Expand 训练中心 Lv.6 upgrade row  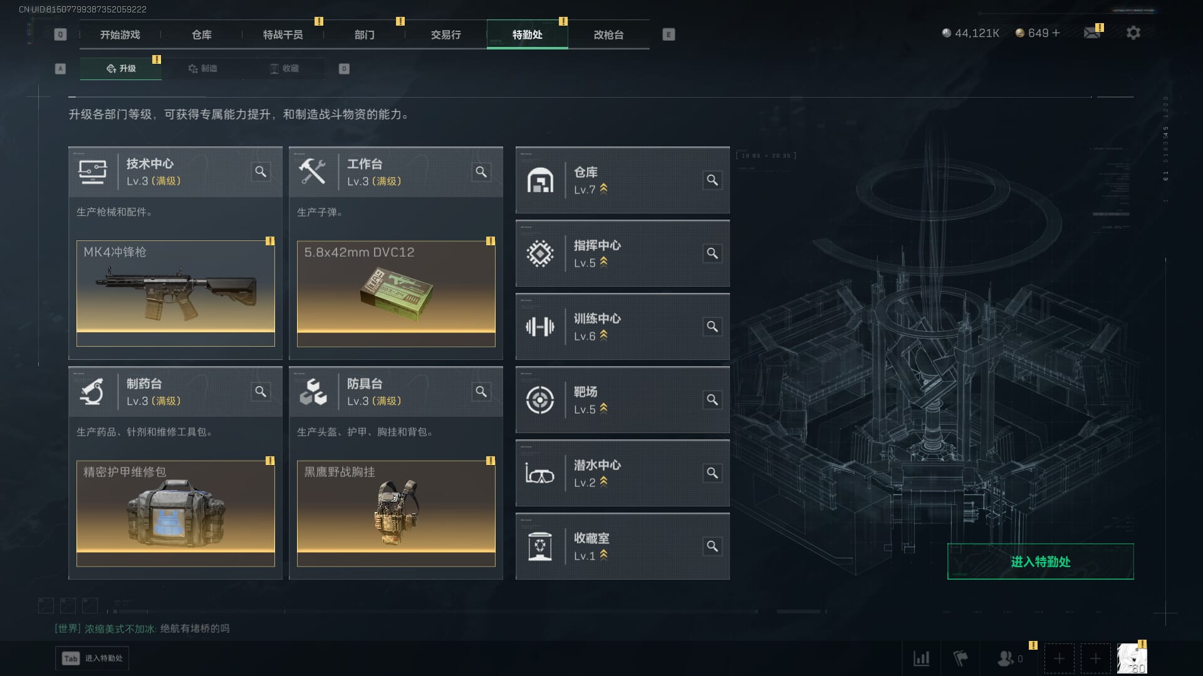pyautogui.click(x=622, y=327)
